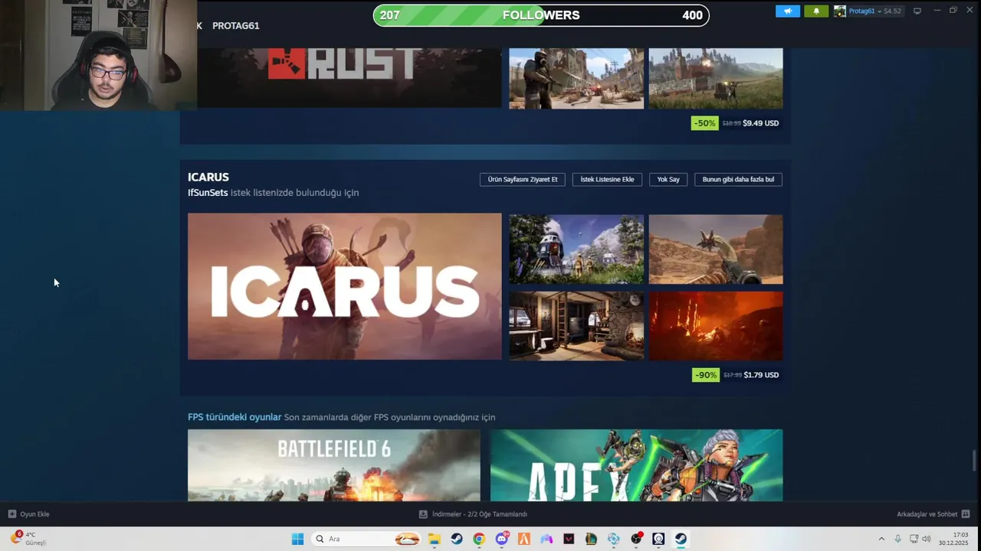Image resolution: width=981 pixels, height=551 pixels.
Task: View ICARUS red lava cave screenshot
Action: (x=716, y=325)
